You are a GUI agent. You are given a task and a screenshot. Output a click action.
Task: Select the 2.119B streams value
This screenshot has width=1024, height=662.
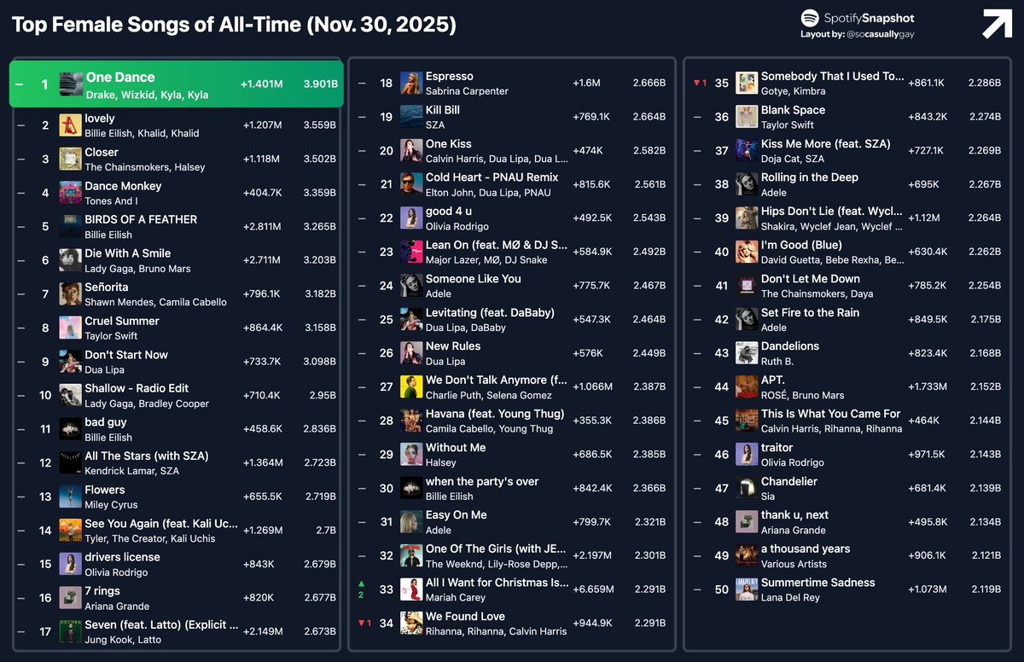pyautogui.click(x=985, y=589)
